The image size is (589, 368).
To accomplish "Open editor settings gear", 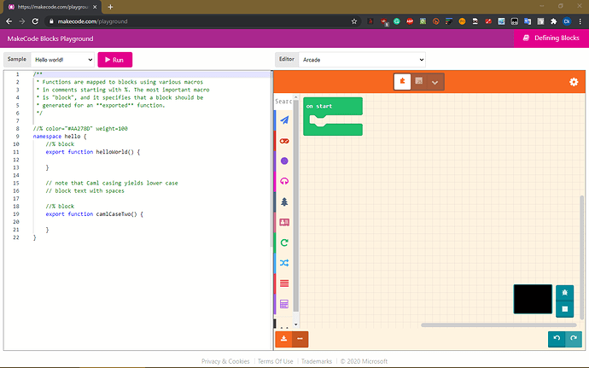I will click(x=574, y=82).
